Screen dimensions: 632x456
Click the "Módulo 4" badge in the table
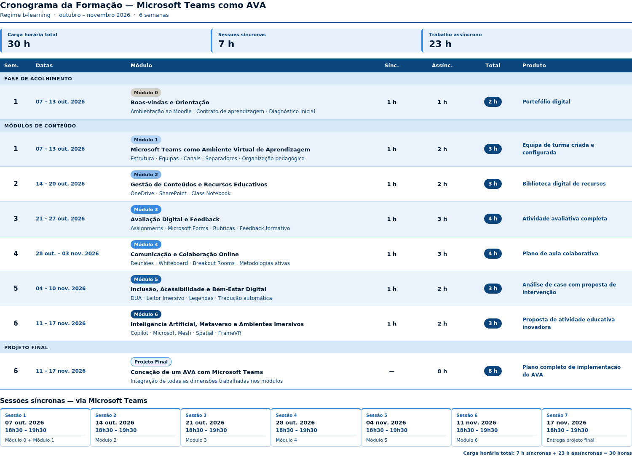(x=146, y=244)
